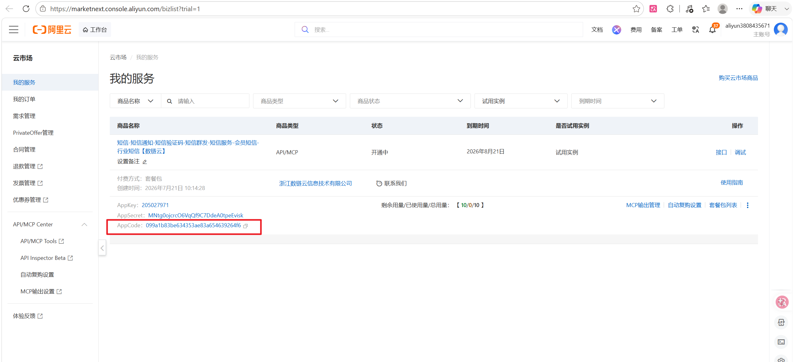Collapse the left sidebar panel
The height and width of the screenshot is (362, 794).
102,248
